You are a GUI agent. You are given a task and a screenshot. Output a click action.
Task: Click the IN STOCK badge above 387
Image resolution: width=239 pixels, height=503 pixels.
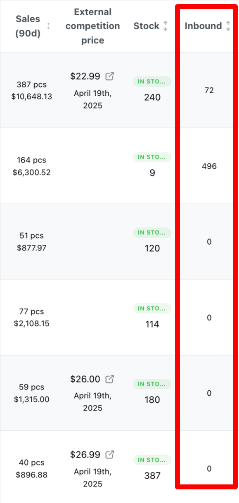click(152, 460)
